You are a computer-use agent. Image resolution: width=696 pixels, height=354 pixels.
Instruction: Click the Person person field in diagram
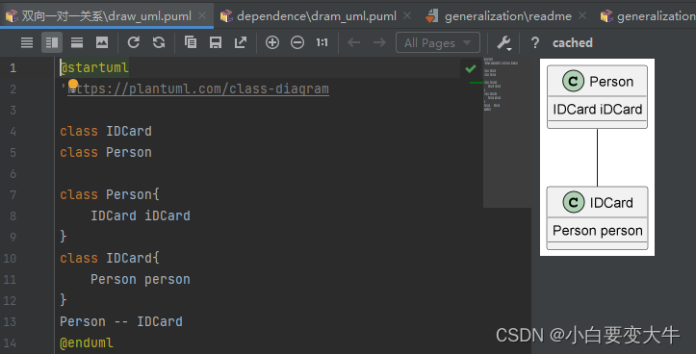(x=598, y=231)
